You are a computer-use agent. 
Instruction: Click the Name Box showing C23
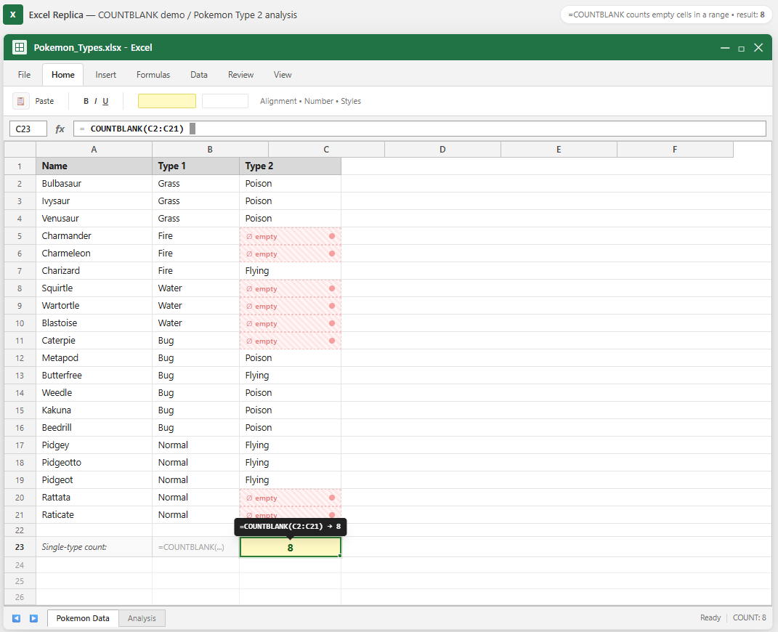[28, 129]
